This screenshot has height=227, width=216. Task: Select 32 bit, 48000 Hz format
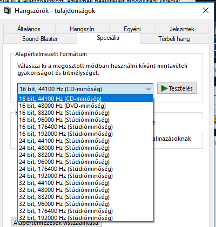[85, 190]
